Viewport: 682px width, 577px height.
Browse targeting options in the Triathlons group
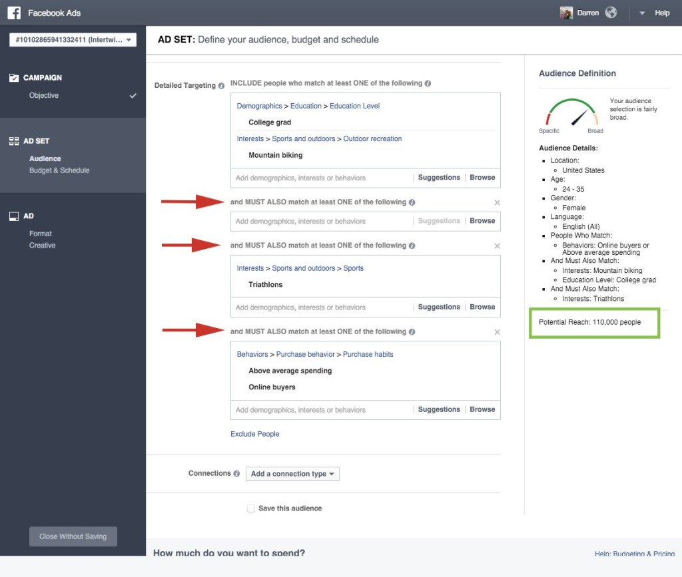pos(482,307)
